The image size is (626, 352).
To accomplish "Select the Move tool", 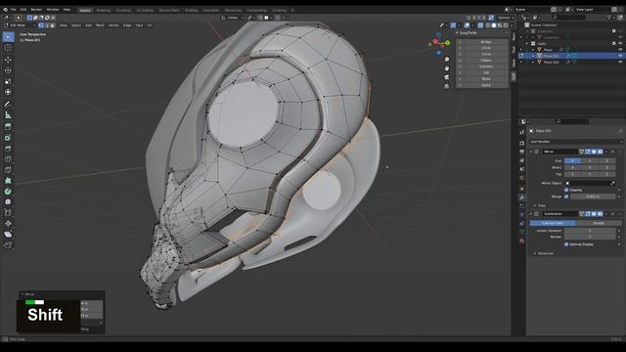I will tap(8, 60).
